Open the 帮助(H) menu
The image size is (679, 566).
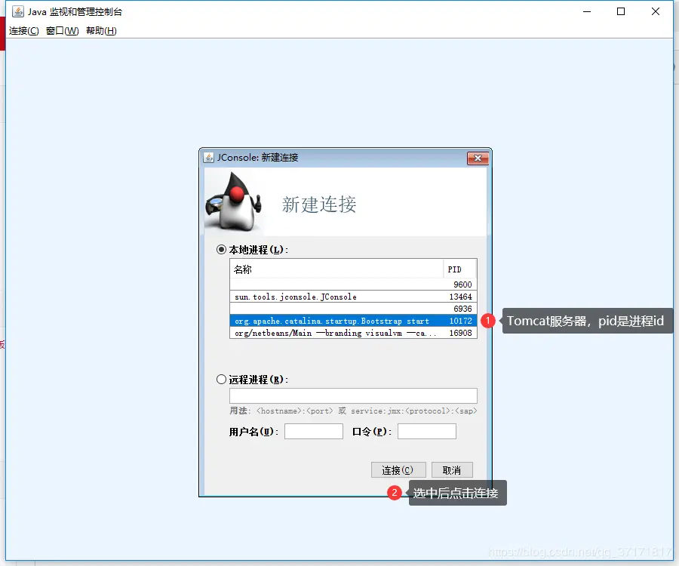[101, 31]
